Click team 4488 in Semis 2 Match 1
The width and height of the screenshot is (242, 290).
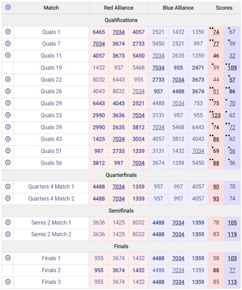click(x=159, y=223)
